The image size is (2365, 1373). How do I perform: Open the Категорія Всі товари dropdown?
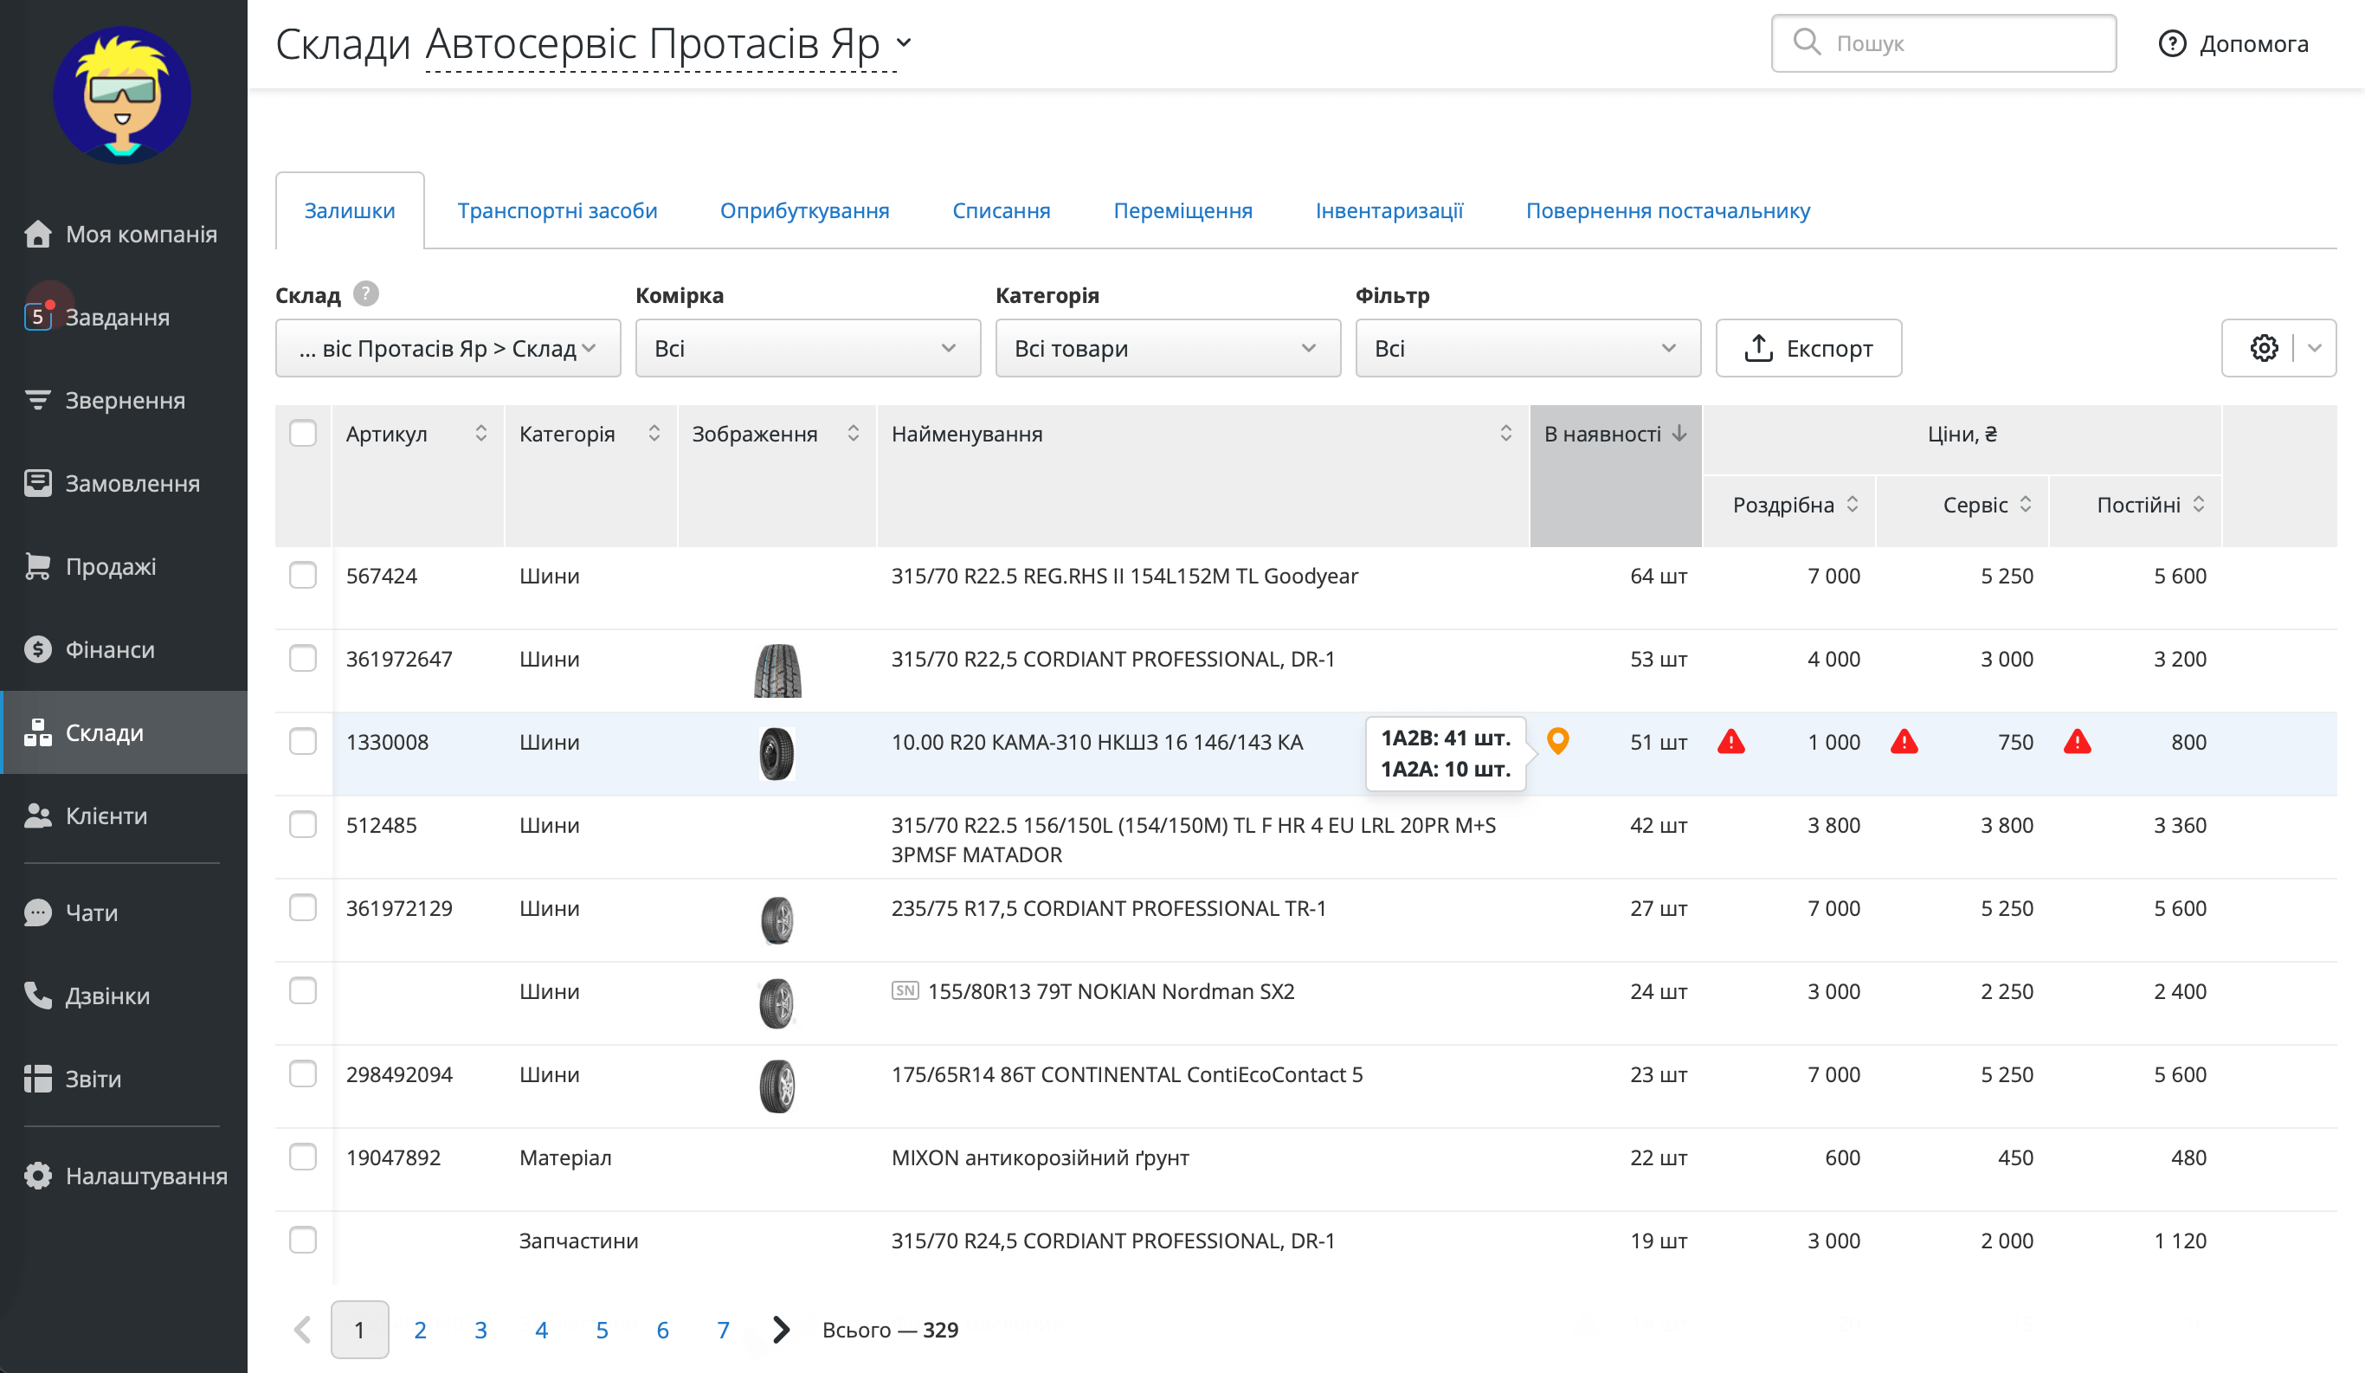(1168, 348)
